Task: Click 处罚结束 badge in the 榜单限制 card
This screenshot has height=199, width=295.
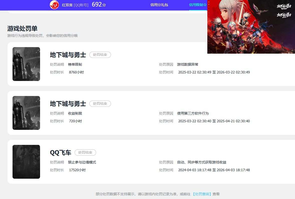Action: click(x=100, y=55)
